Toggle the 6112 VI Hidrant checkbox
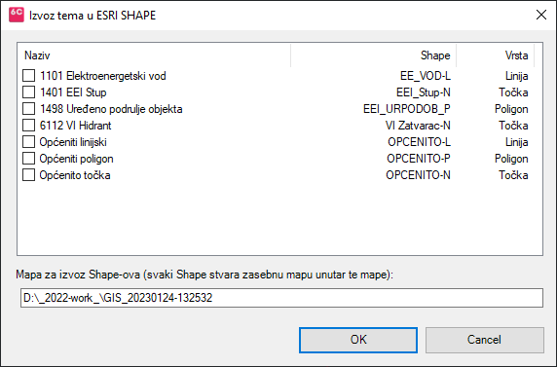 coord(29,126)
